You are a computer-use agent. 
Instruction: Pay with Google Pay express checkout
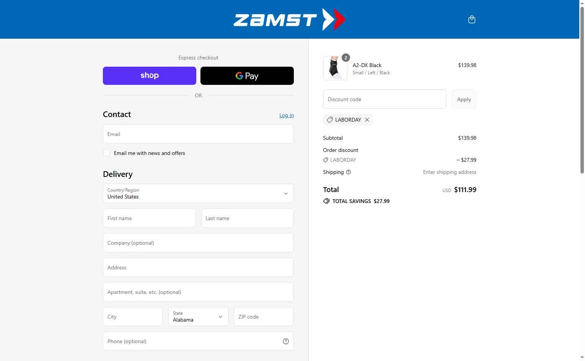tap(247, 76)
